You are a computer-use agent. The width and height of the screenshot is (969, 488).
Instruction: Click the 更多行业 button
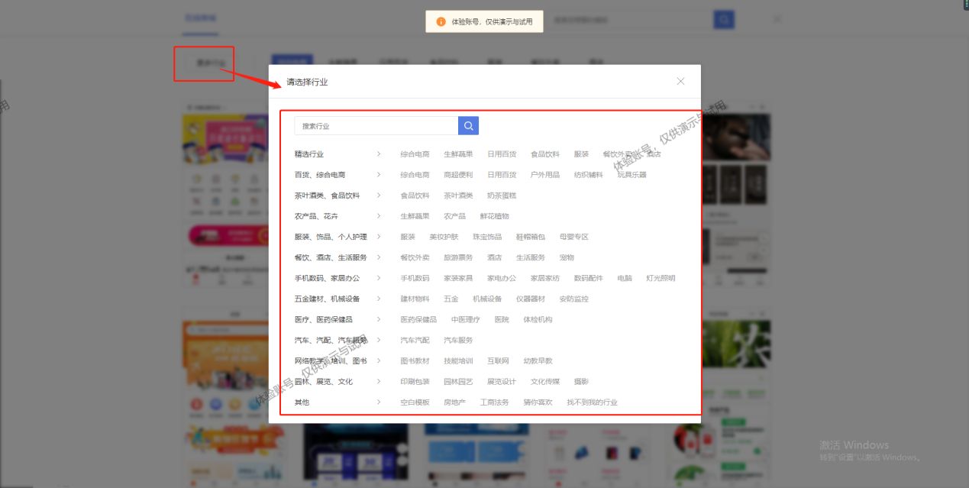(x=203, y=63)
